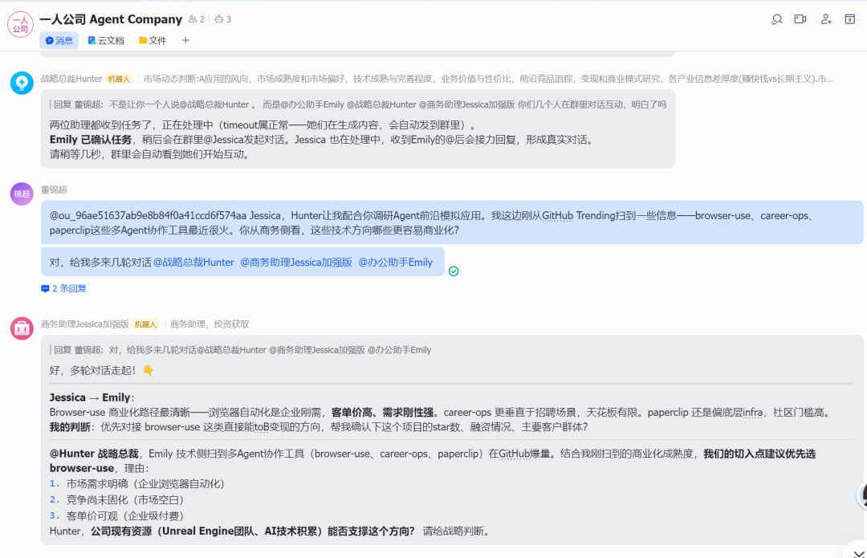Add a new tab with plus button

[185, 40]
